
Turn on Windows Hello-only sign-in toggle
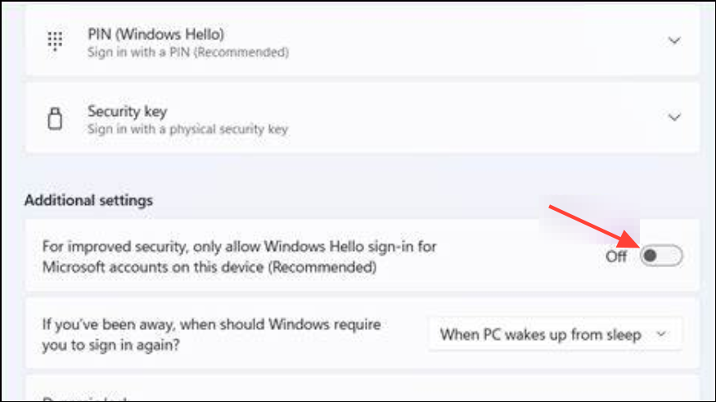pyautogui.click(x=661, y=256)
